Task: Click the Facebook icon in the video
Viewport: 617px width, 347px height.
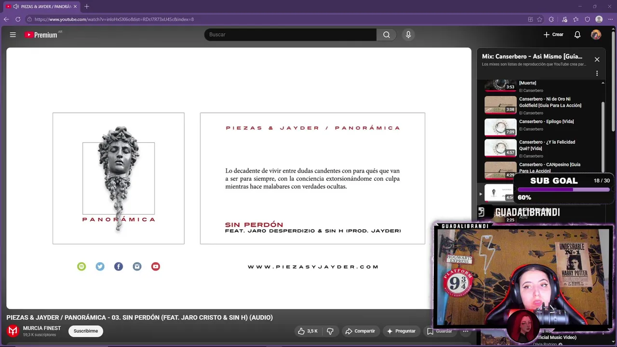Action: 119,267
